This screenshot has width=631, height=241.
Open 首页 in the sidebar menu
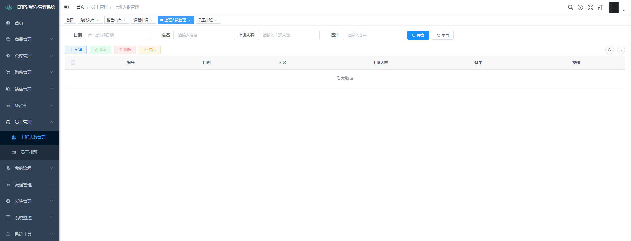coord(30,23)
